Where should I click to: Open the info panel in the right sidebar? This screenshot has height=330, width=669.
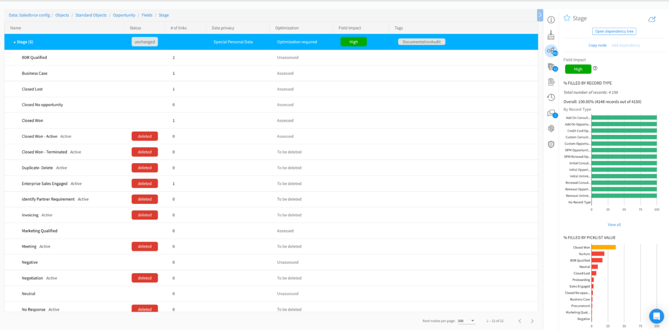pos(551,20)
